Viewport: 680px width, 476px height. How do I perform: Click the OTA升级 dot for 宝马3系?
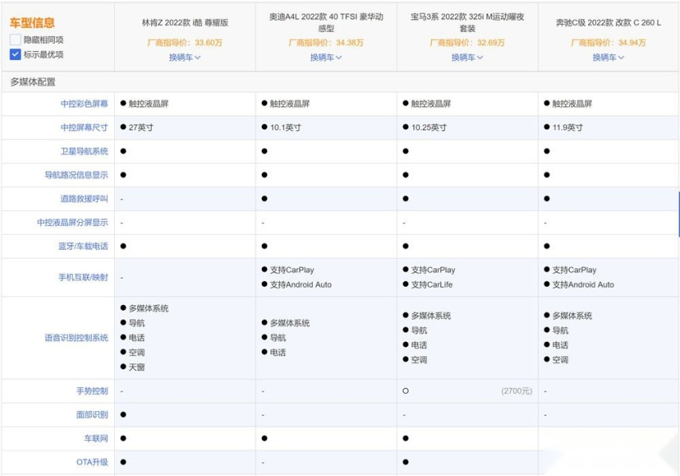[x=405, y=462]
